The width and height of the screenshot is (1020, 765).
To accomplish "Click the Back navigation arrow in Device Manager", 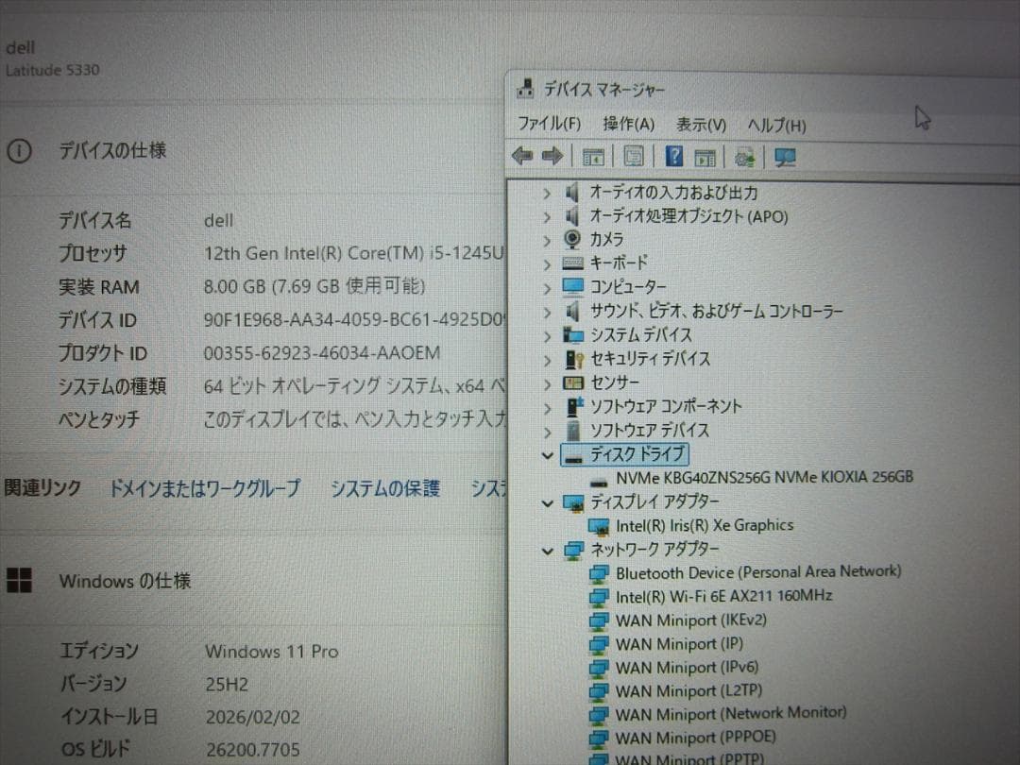I will (x=521, y=156).
